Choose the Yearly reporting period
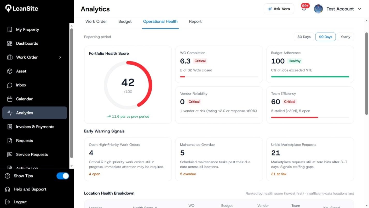The width and height of the screenshot is (369, 208). [345, 37]
